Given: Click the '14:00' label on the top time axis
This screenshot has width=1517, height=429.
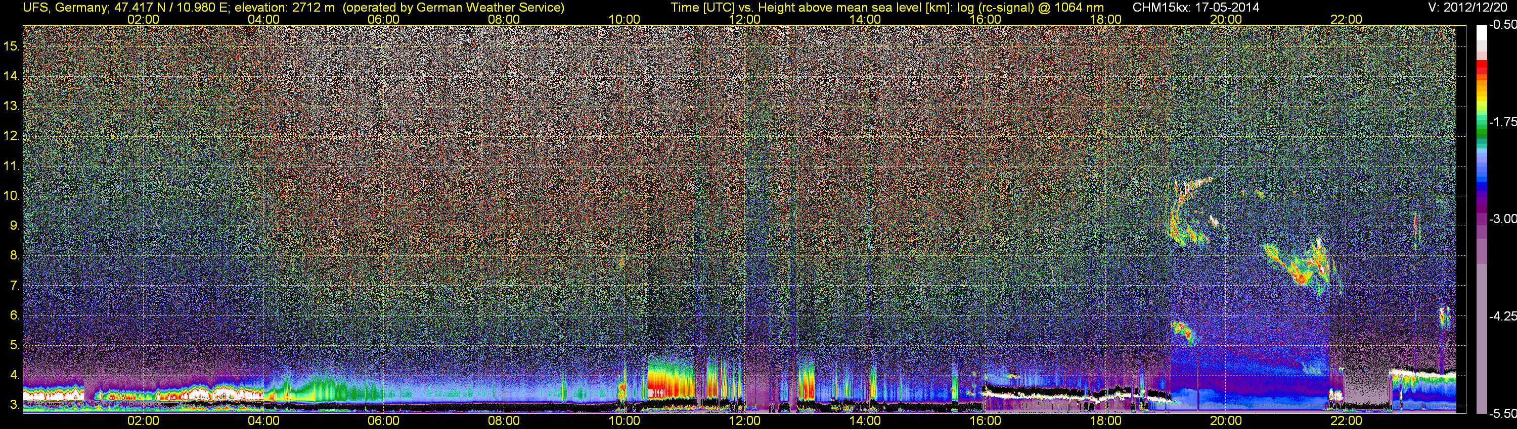Looking at the screenshot, I should [865, 19].
